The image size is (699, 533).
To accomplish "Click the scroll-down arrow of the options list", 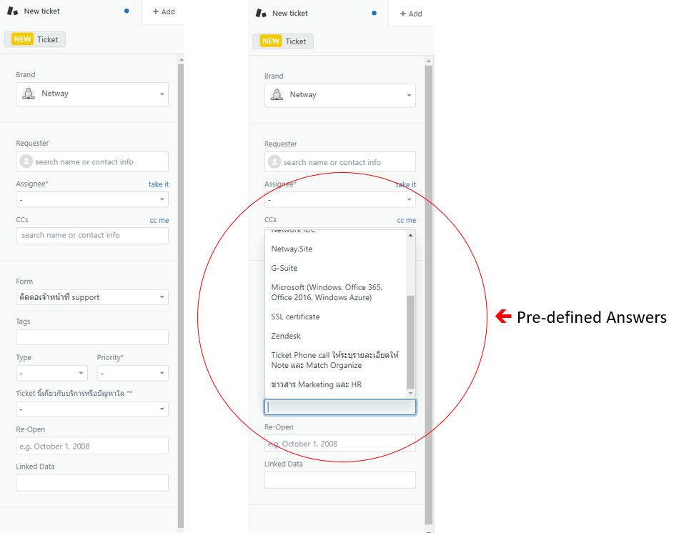I will point(410,393).
